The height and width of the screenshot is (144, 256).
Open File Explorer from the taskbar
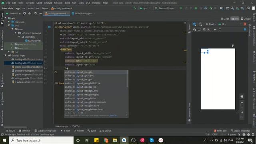click(x=115, y=140)
